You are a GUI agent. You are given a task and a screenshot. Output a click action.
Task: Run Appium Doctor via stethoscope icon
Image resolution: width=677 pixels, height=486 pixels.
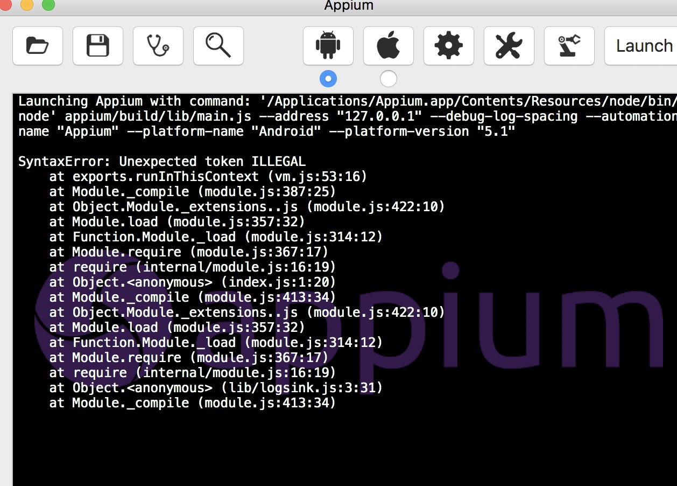coord(158,46)
